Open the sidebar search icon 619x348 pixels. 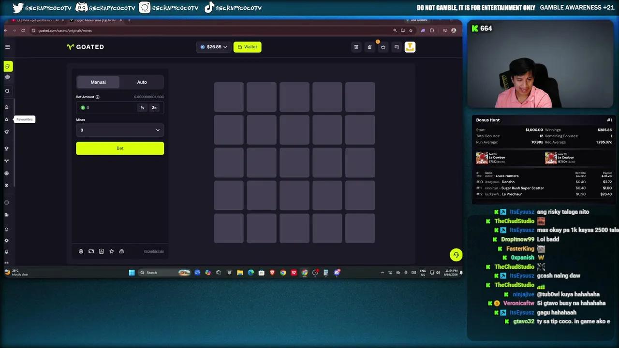tap(7, 91)
